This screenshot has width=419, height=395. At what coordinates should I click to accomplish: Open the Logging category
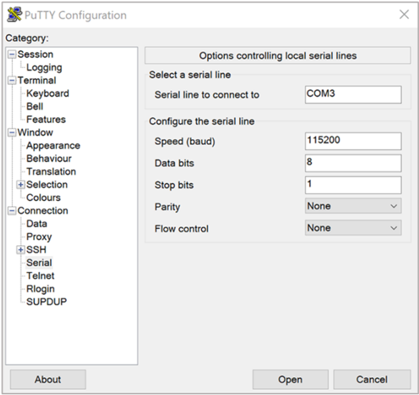point(44,68)
